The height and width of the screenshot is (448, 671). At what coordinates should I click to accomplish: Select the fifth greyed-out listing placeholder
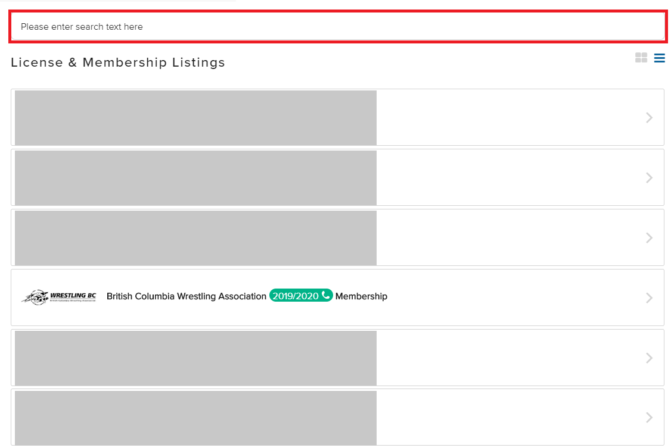click(195, 358)
